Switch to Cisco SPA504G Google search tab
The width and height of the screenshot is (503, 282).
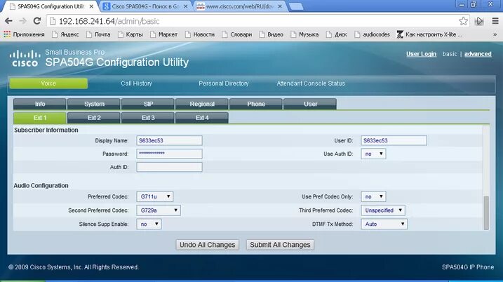145,6
